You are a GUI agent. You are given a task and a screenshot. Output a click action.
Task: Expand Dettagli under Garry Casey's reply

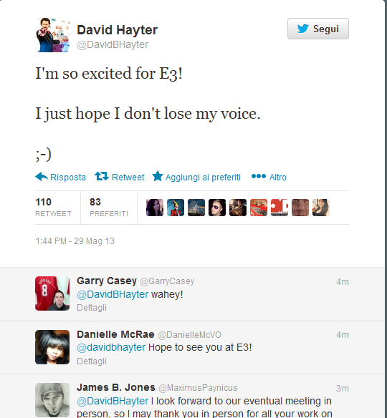click(92, 308)
